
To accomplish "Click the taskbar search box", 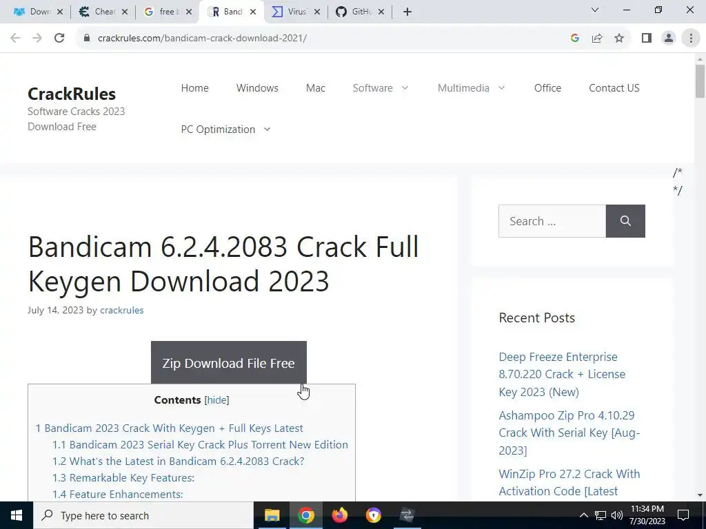I will (x=143, y=515).
